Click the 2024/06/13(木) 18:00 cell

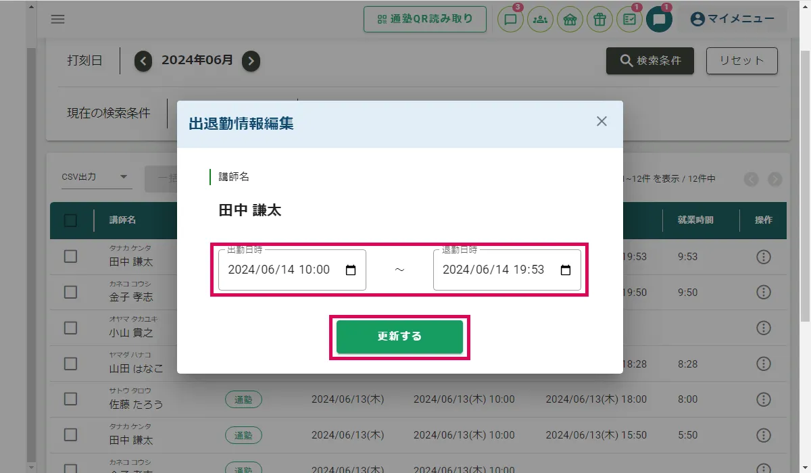tap(597, 399)
